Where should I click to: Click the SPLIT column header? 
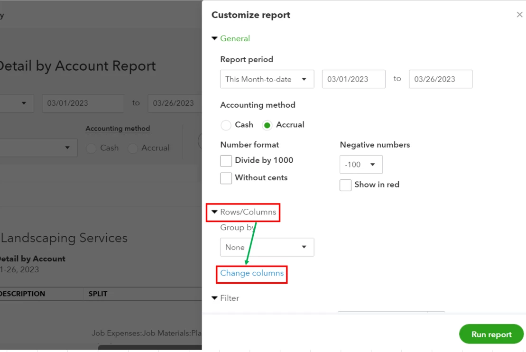coord(98,294)
